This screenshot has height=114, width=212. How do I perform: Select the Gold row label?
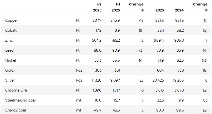(9, 70)
